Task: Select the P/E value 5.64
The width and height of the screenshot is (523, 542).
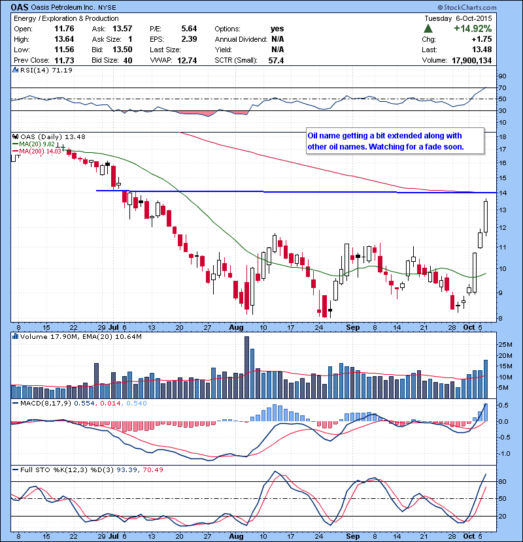Action: point(189,29)
